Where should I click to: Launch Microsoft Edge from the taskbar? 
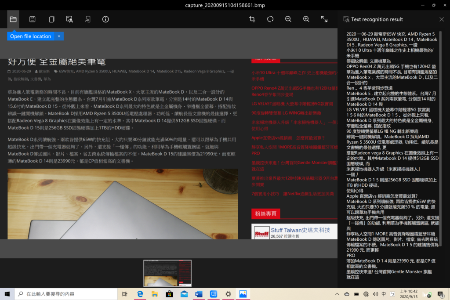(140, 294)
